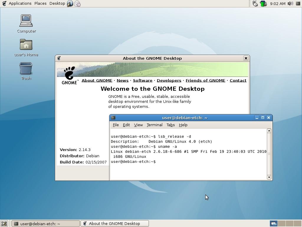This screenshot has width=302, height=227.
Task: Click the window selector icon at panel's right end
Action: (x=298, y=4)
